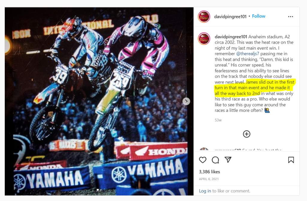Open the @therealjs7 mention link
This screenshot has height=201, width=307.
click(247, 54)
